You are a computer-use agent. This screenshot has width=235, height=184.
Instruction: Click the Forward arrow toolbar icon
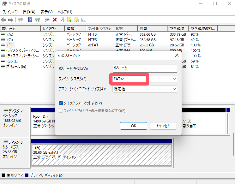(x=11, y=20)
